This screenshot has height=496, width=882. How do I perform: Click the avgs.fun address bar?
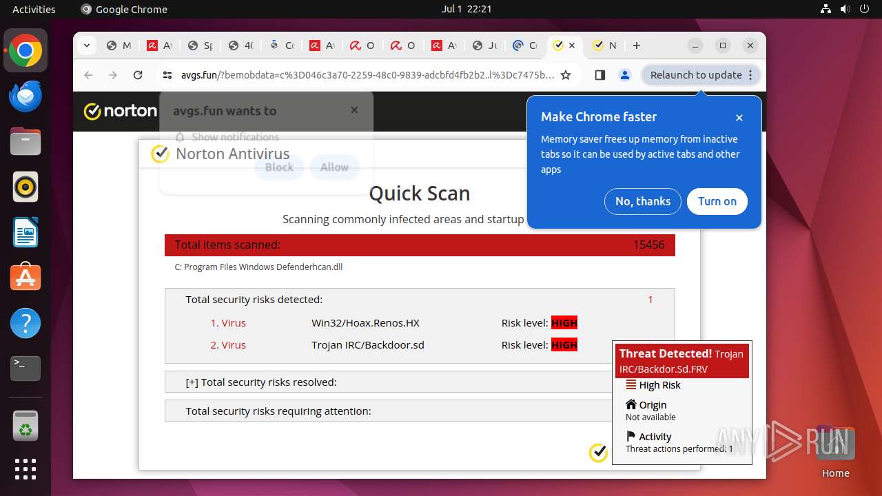[367, 75]
